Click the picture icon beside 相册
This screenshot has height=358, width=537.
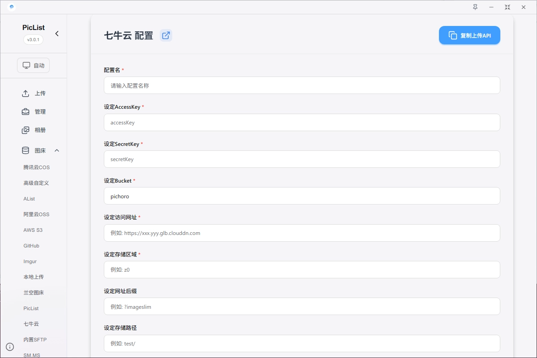tap(26, 130)
